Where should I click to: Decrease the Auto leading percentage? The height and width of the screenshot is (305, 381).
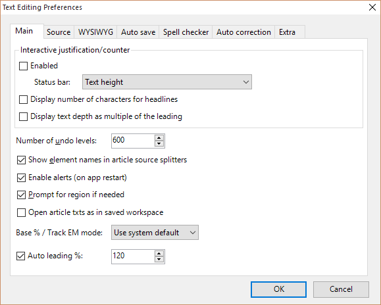[x=159, y=260]
